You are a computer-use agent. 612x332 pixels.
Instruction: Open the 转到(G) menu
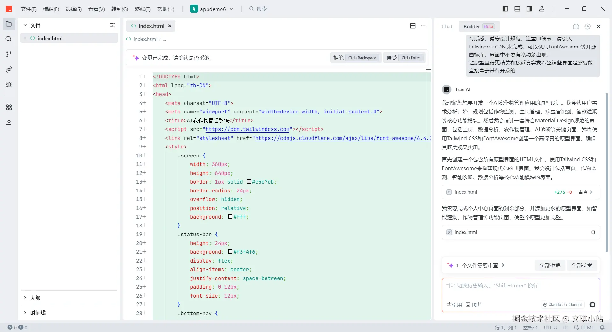pos(120,9)
